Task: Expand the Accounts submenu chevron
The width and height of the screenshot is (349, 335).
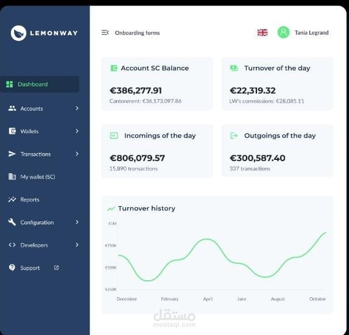Action: tap(77, 108)
